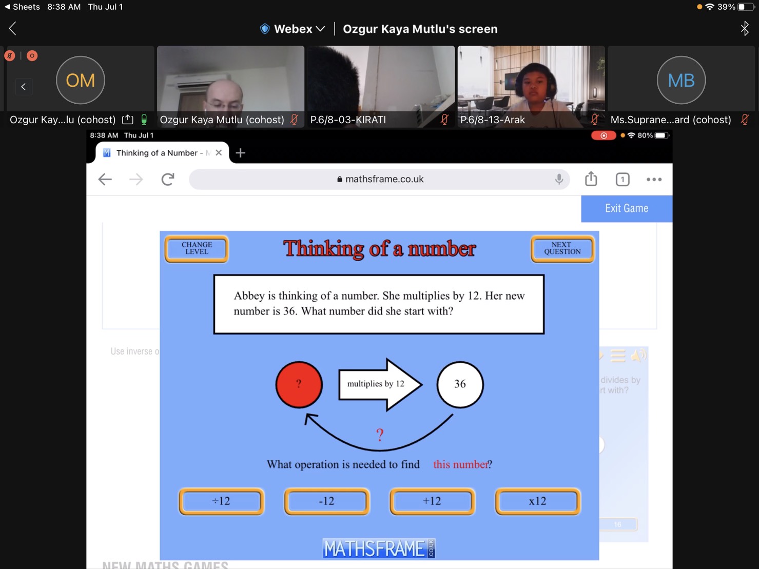Click the Next Question button

coord(562,249)
